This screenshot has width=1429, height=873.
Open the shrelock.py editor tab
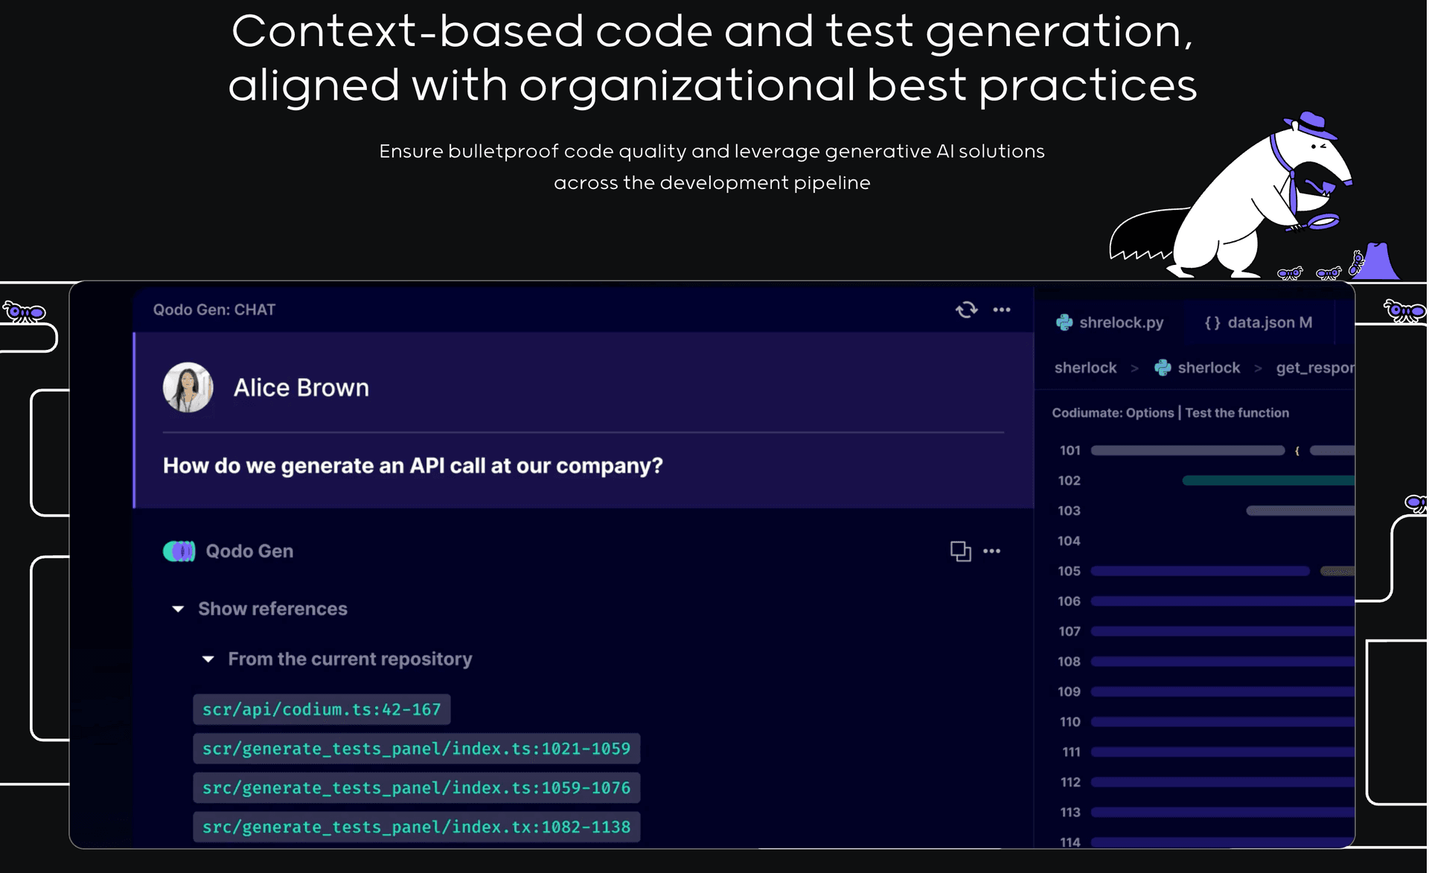(1110, 323)
